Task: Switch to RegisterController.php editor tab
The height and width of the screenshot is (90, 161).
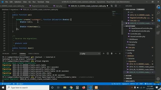Action: click(x=40, y=6)
